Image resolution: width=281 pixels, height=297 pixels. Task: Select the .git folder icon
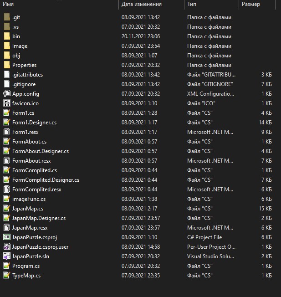pyautogui.click(x=7, y=17)
